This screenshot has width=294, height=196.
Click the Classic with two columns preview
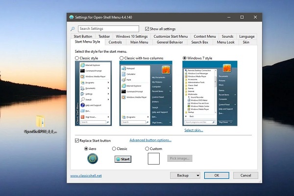tap(146, 93)
